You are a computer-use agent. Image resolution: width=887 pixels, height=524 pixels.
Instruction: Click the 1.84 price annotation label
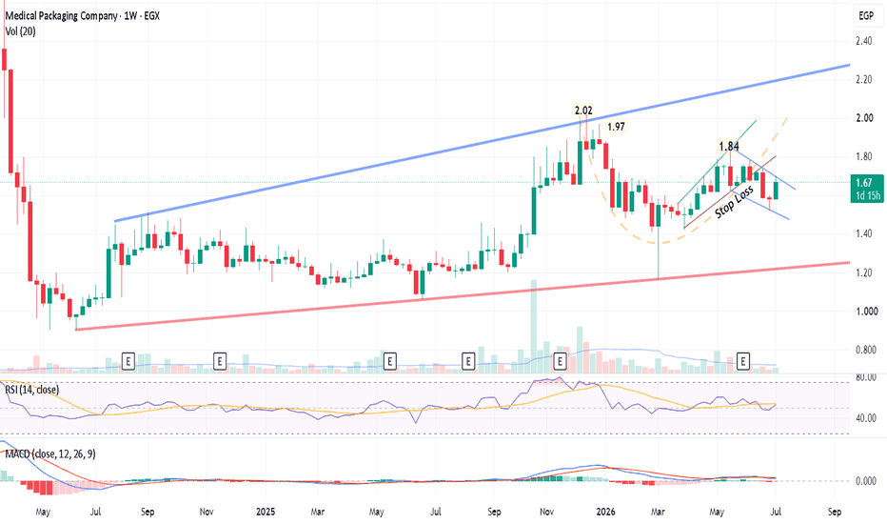pyautogui.click(x=729, y=148)
